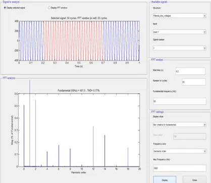Click the 'Harmonic order' axis label
The height and width of the screenshot is (183, 211).
[78, 172]
